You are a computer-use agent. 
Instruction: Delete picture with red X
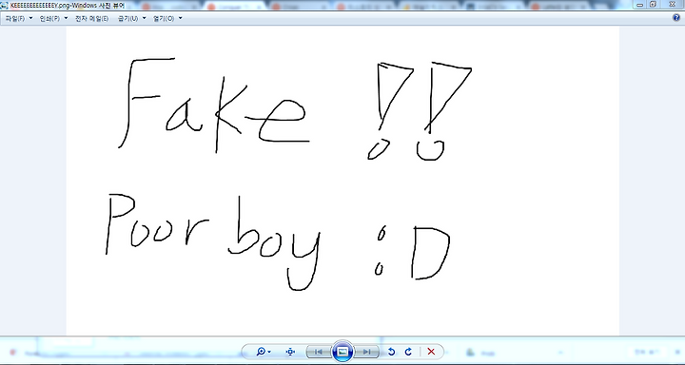point(431,352)
